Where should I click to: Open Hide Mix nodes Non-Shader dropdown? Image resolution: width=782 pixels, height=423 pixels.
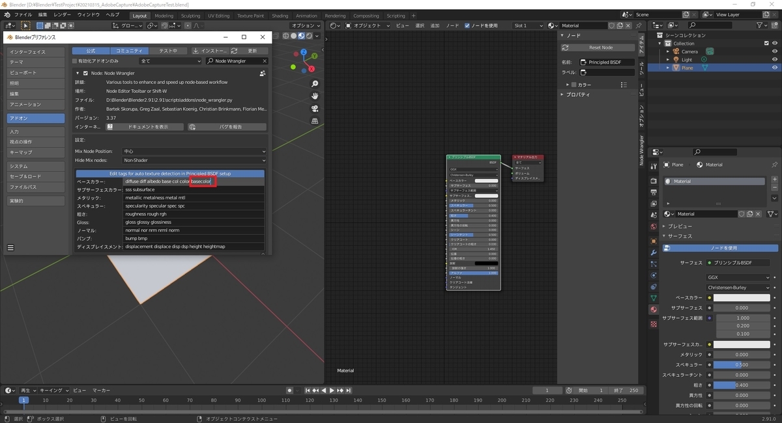(194, 160)
